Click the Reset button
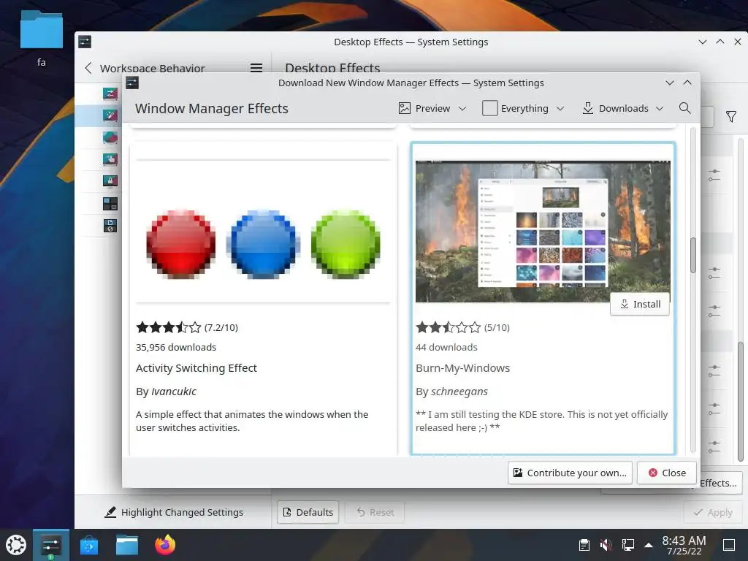Screen dimensions: 748x561 pos(375,512)
